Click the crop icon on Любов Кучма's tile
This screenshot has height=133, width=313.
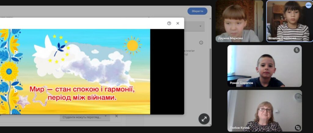click(x=297, y=127)
